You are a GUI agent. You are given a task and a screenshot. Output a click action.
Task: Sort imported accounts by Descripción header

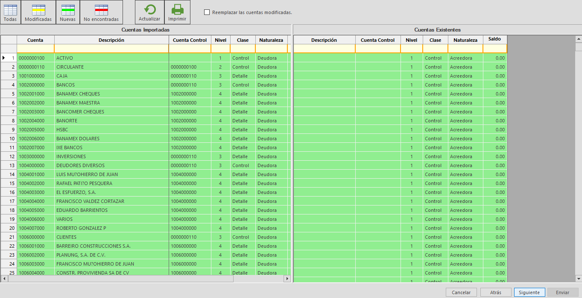(111, 40)
